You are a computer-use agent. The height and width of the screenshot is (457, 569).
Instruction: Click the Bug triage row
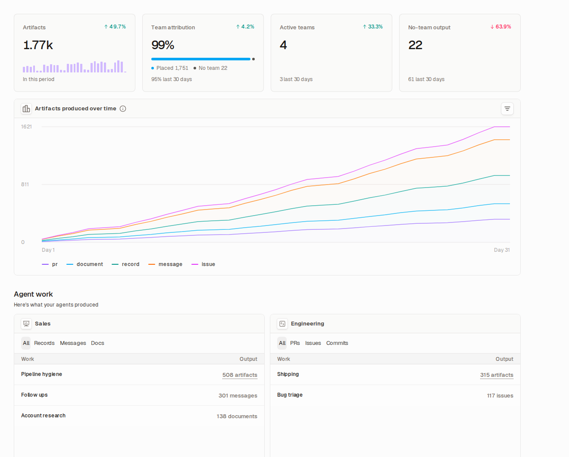(395, 395)
